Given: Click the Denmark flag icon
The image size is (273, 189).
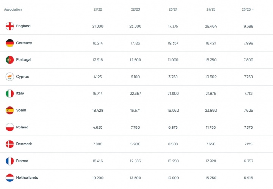Looking at the screenshot, I should pos(10,144).
